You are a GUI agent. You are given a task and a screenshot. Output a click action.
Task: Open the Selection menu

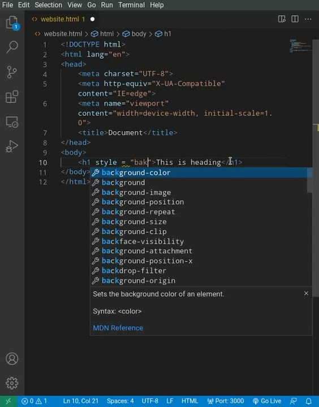(x=49, y=5)
